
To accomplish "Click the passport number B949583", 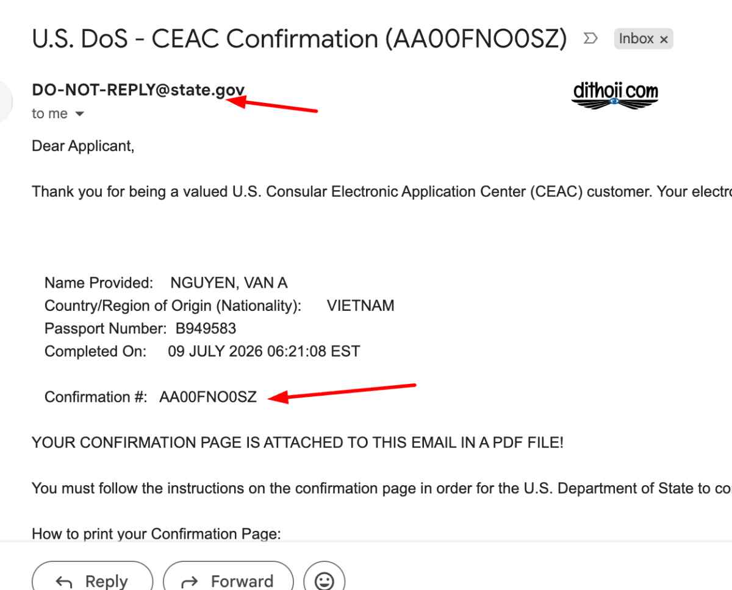I will coord(201,329).
